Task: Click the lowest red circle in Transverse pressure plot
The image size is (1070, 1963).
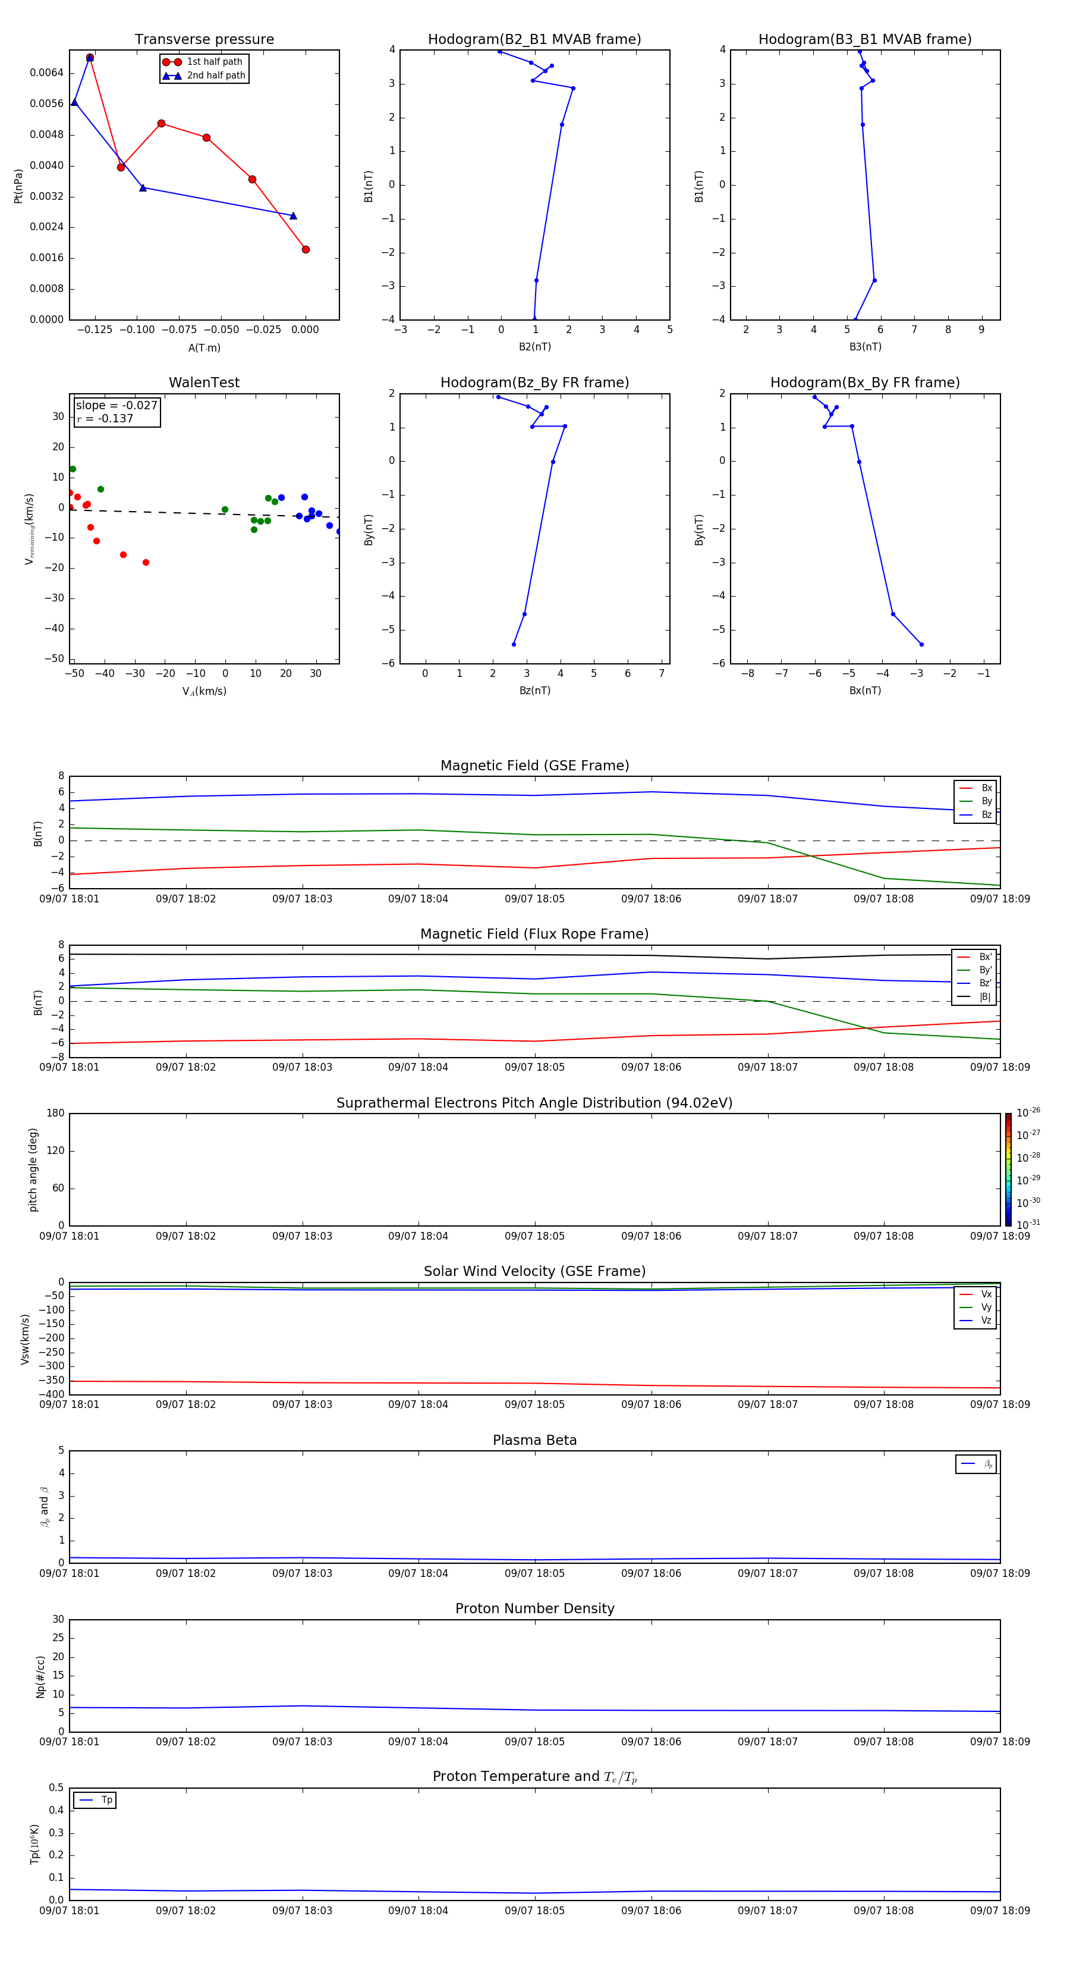Action: tap(306, 249)
